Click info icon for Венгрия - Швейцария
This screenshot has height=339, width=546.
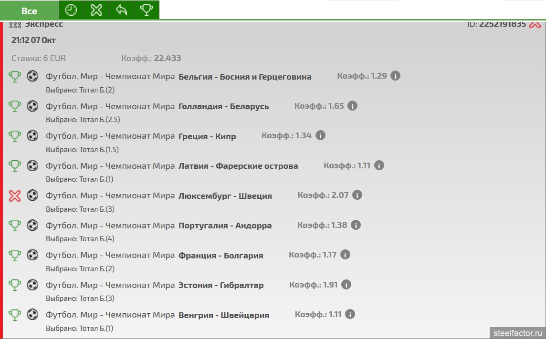[x=350, y=314]
